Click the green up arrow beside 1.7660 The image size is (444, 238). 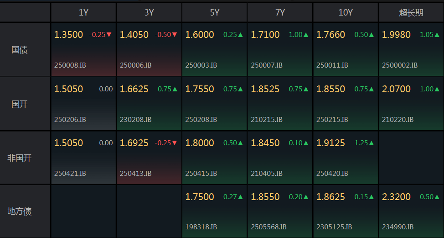click(372, 35)
